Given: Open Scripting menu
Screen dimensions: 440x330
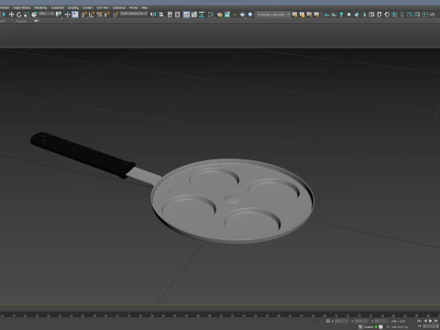Looking at the screenshot, I should click(73, 7).
